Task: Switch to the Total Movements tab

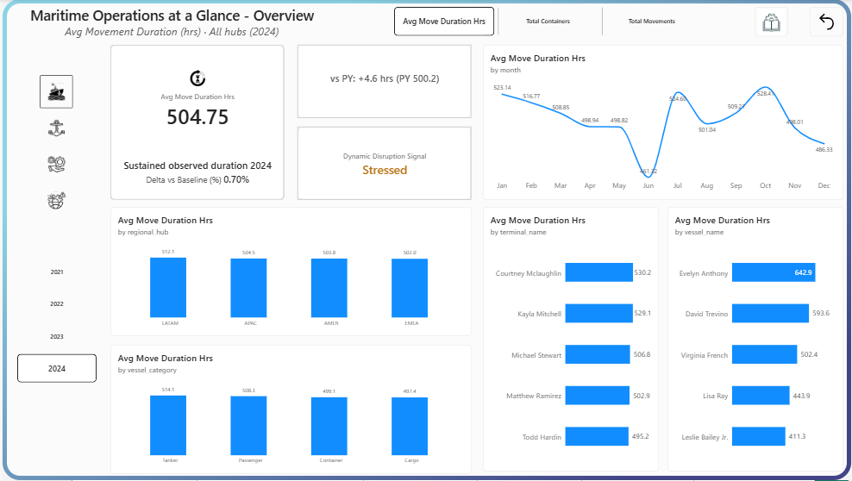Action: (x=651, y=22)
